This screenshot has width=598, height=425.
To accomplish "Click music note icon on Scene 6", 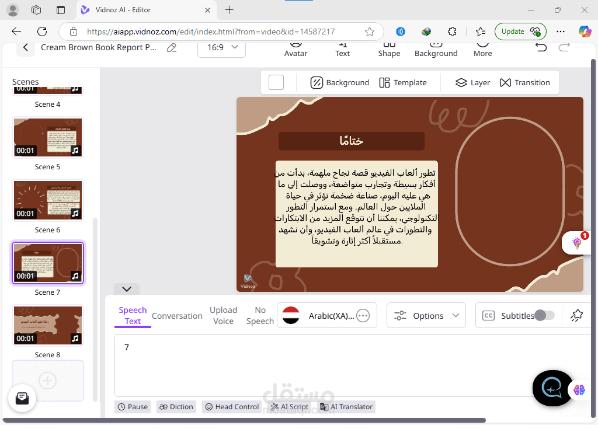I will (75, 214).
